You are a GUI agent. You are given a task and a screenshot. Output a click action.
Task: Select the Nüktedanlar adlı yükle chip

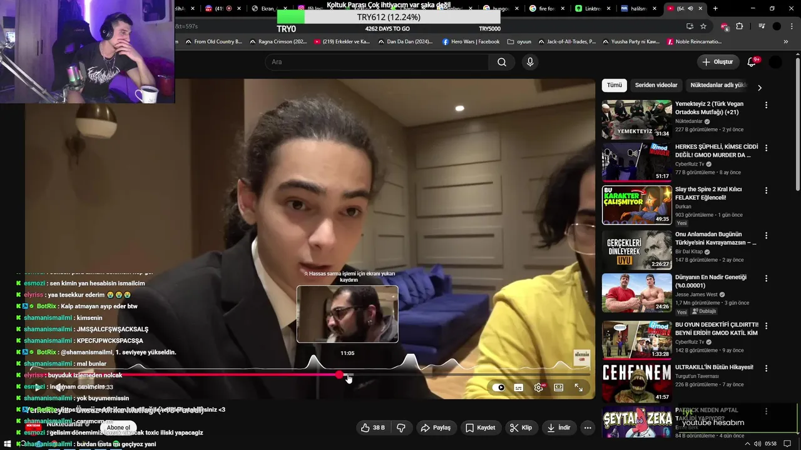718,85
